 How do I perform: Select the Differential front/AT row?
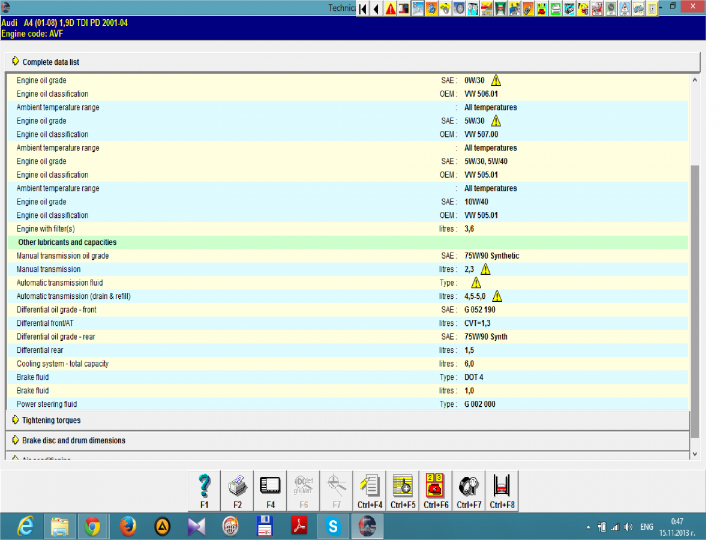click(348, 323)
